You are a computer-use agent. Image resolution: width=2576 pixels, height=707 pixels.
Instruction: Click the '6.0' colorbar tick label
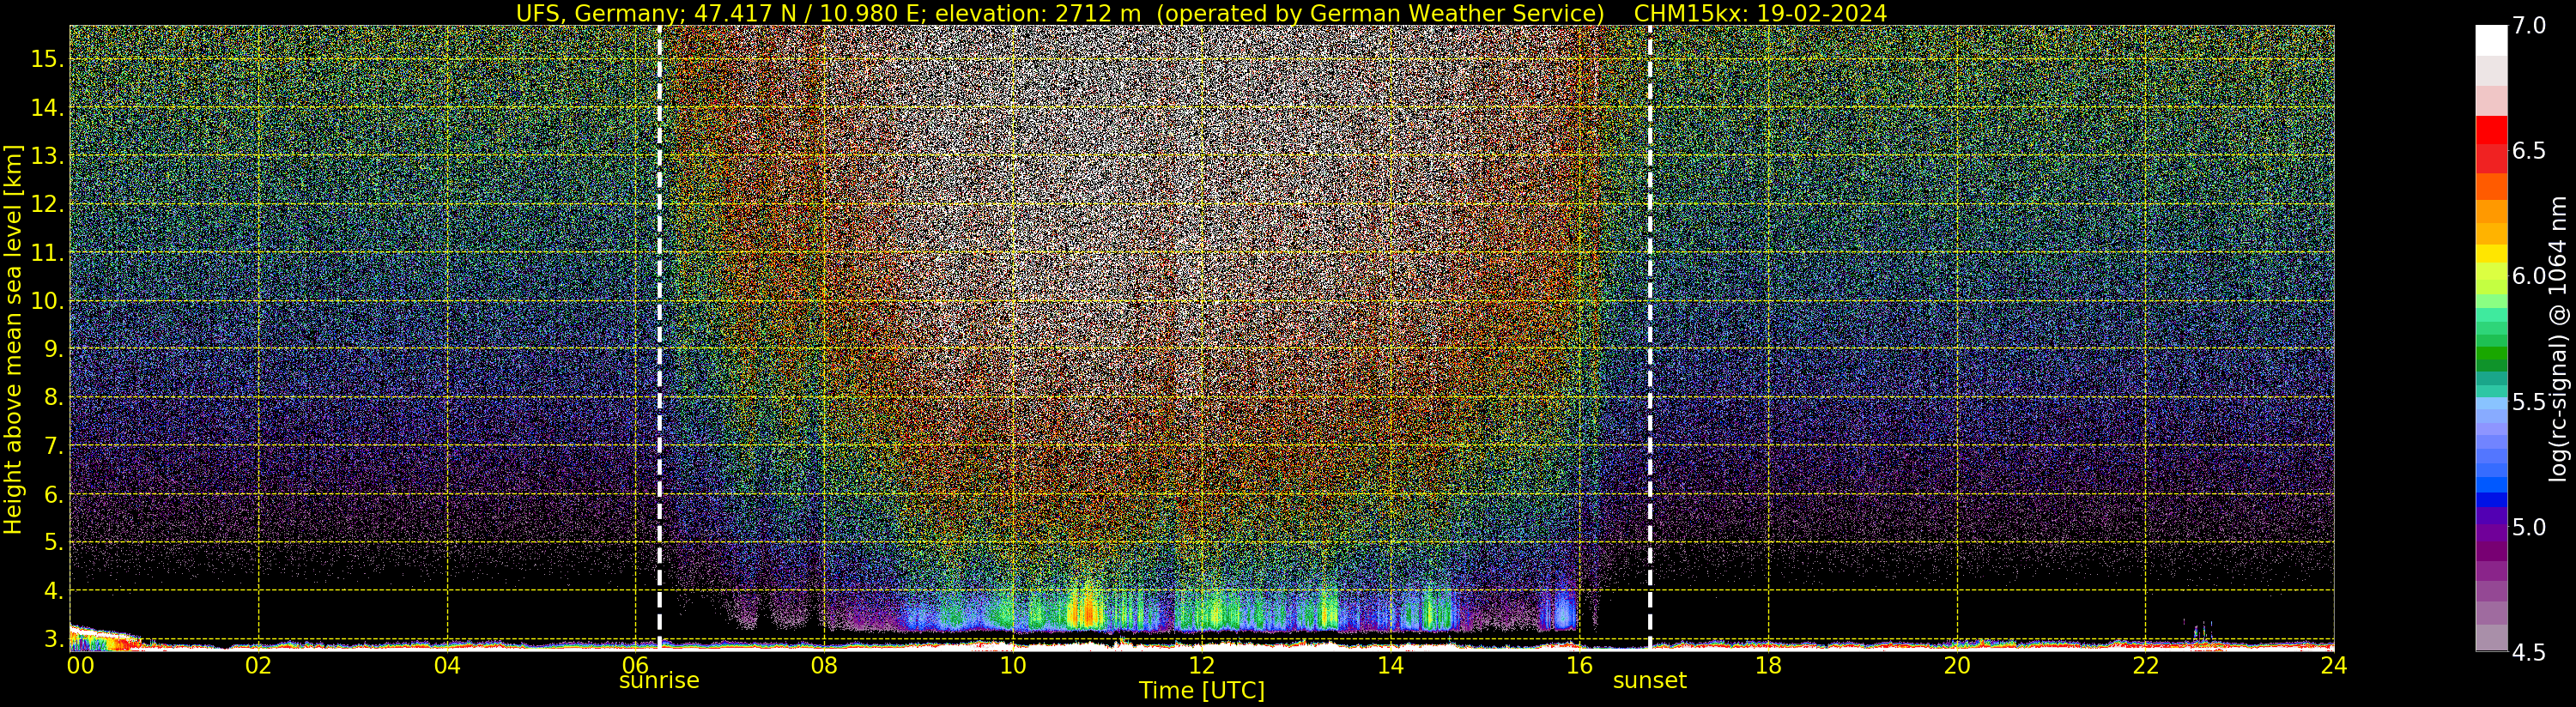point(2529,276)
